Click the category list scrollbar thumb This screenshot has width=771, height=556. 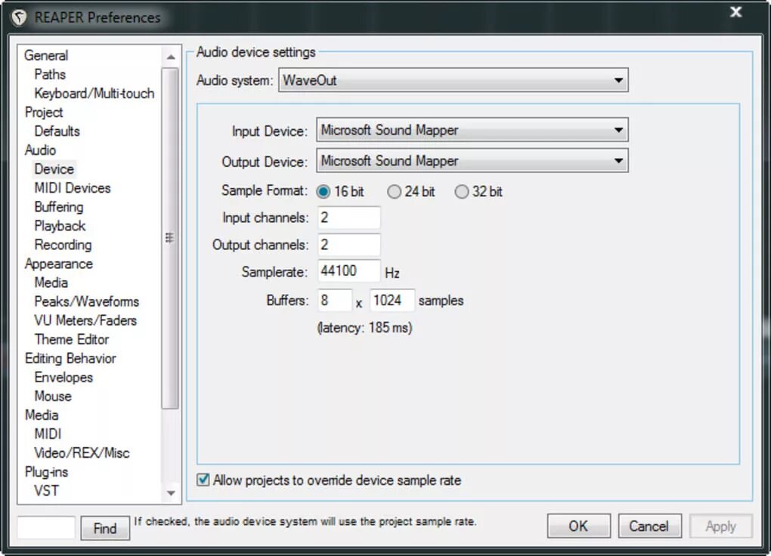(x=170, y=238)
